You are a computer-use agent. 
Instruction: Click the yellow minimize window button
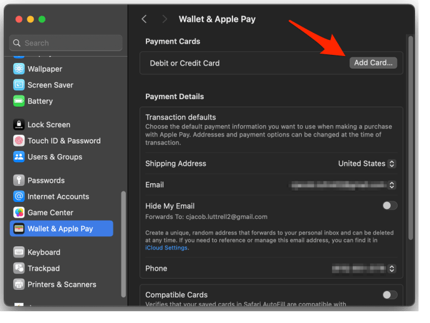coord(31,19)
